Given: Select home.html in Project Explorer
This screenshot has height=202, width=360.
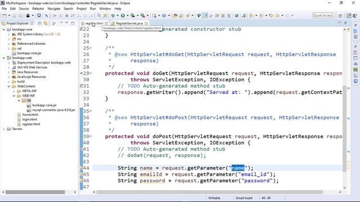Looking at the screenshot, I should tap(30, 114).
